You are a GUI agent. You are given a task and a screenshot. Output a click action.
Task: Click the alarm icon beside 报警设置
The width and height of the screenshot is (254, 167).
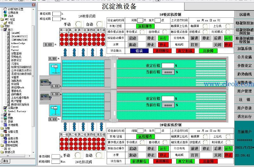[x=5, y=132]
